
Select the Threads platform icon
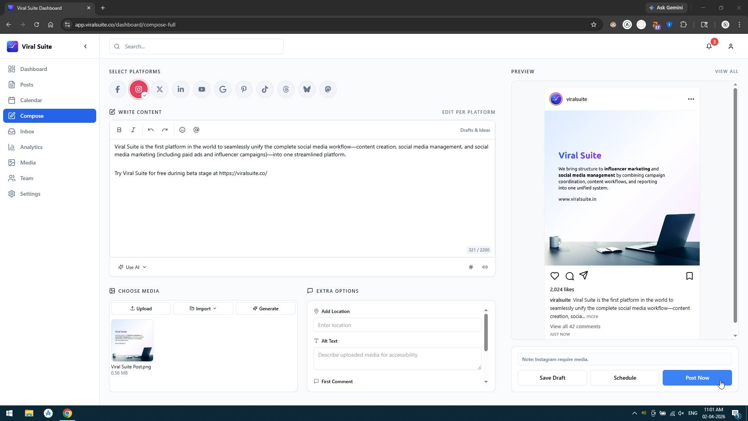click(x=286, y=89)
